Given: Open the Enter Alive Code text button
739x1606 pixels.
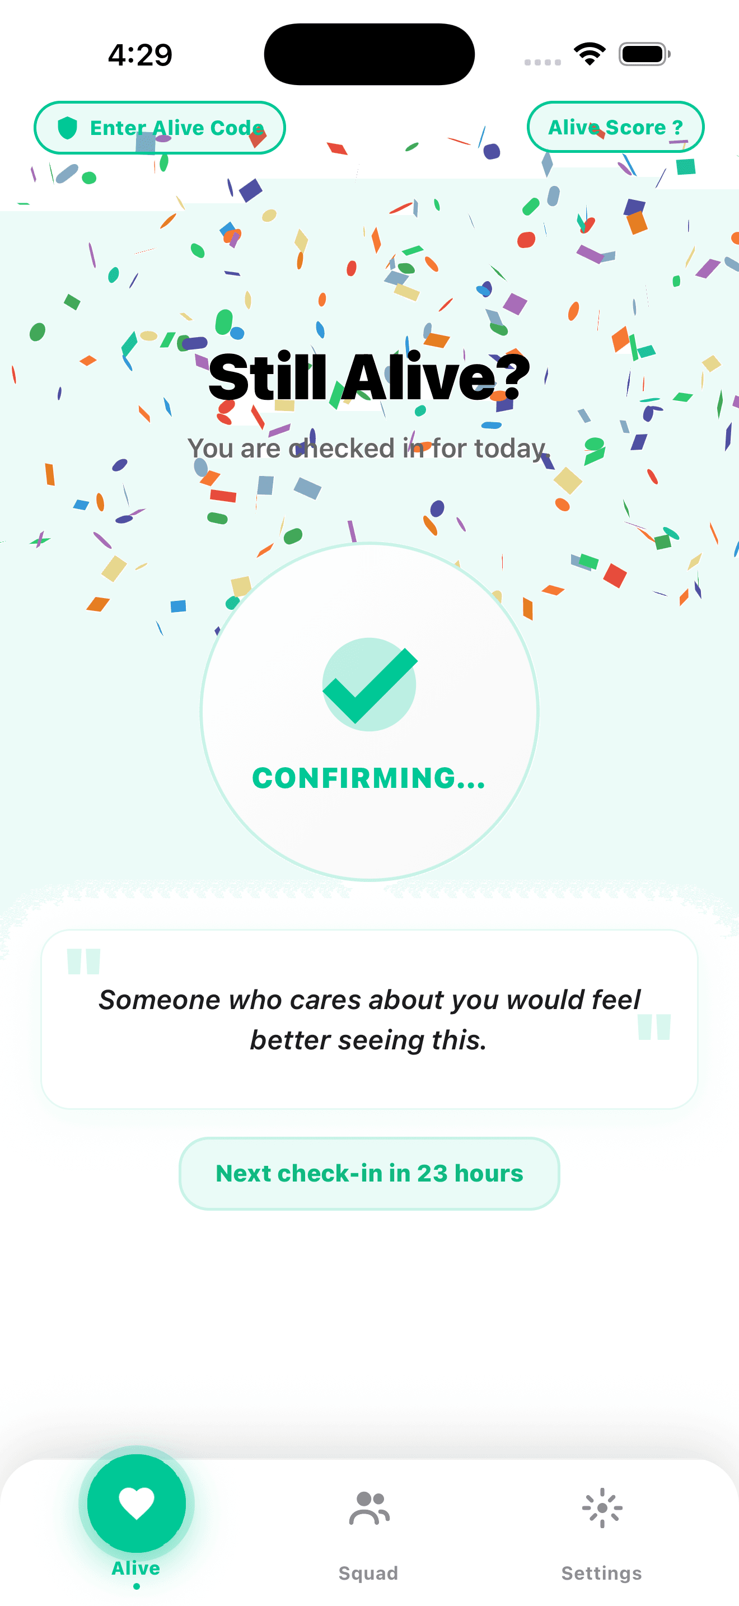Looking at the screenshot, I should (x=176, y=128).
